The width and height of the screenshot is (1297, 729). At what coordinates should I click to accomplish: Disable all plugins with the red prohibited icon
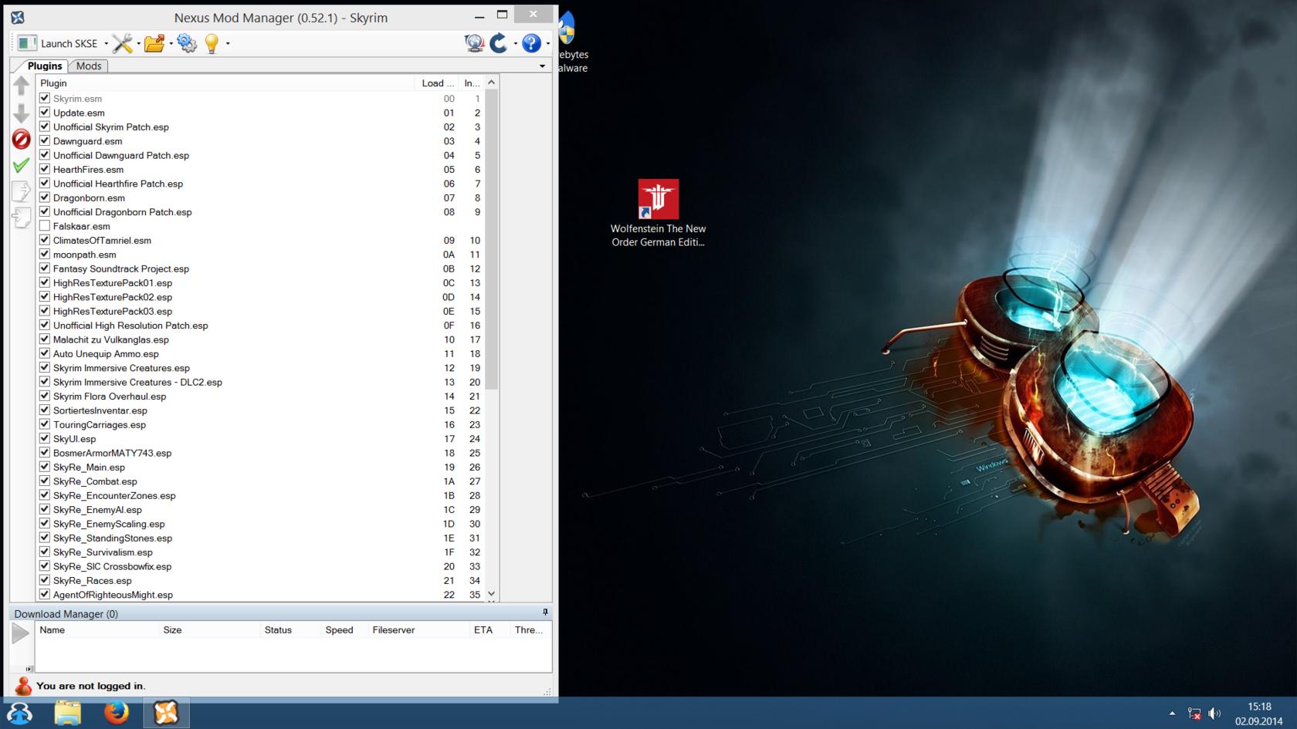coord(22,140)
